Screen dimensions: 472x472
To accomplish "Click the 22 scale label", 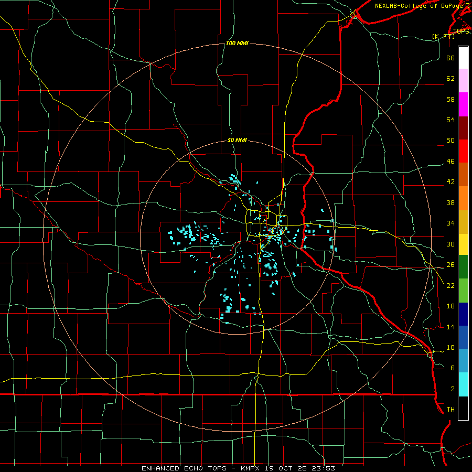I will [450, 285].
